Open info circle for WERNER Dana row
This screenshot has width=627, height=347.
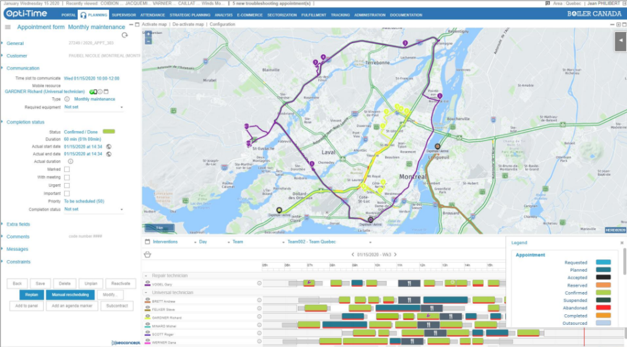[259, 341]
